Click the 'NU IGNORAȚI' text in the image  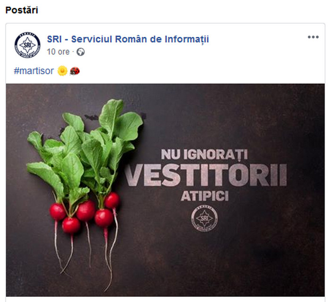pos(204,155)
